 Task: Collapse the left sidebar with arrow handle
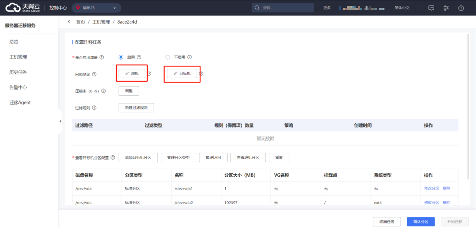coord(60,121)
